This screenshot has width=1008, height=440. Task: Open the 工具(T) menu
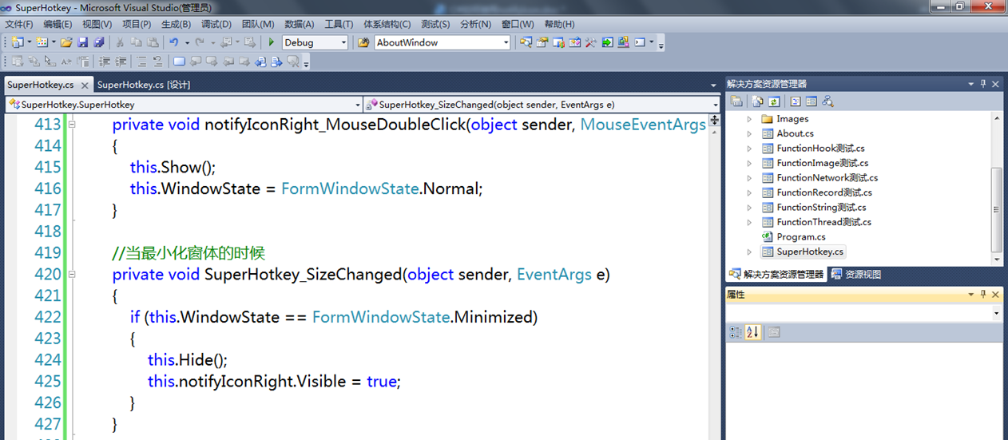pos(339,24)
